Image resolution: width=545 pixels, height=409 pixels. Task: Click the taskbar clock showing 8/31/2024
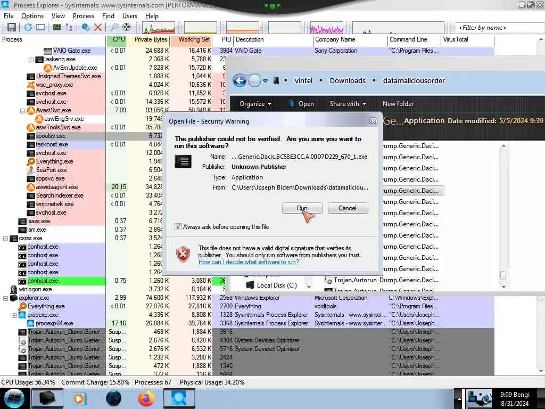tap(515, 399)
